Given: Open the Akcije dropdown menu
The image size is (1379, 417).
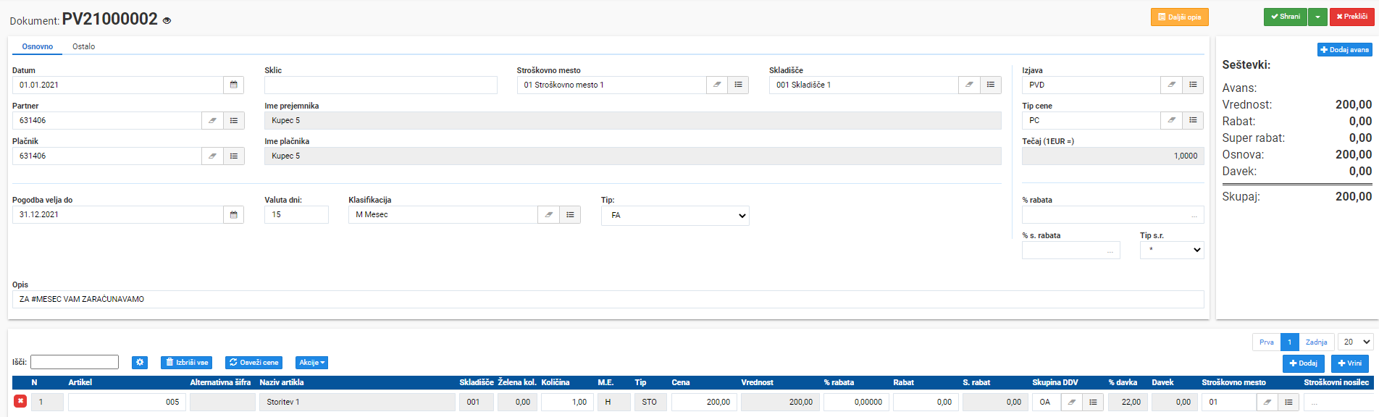Looking at the screenshot, I should (312, 362).
